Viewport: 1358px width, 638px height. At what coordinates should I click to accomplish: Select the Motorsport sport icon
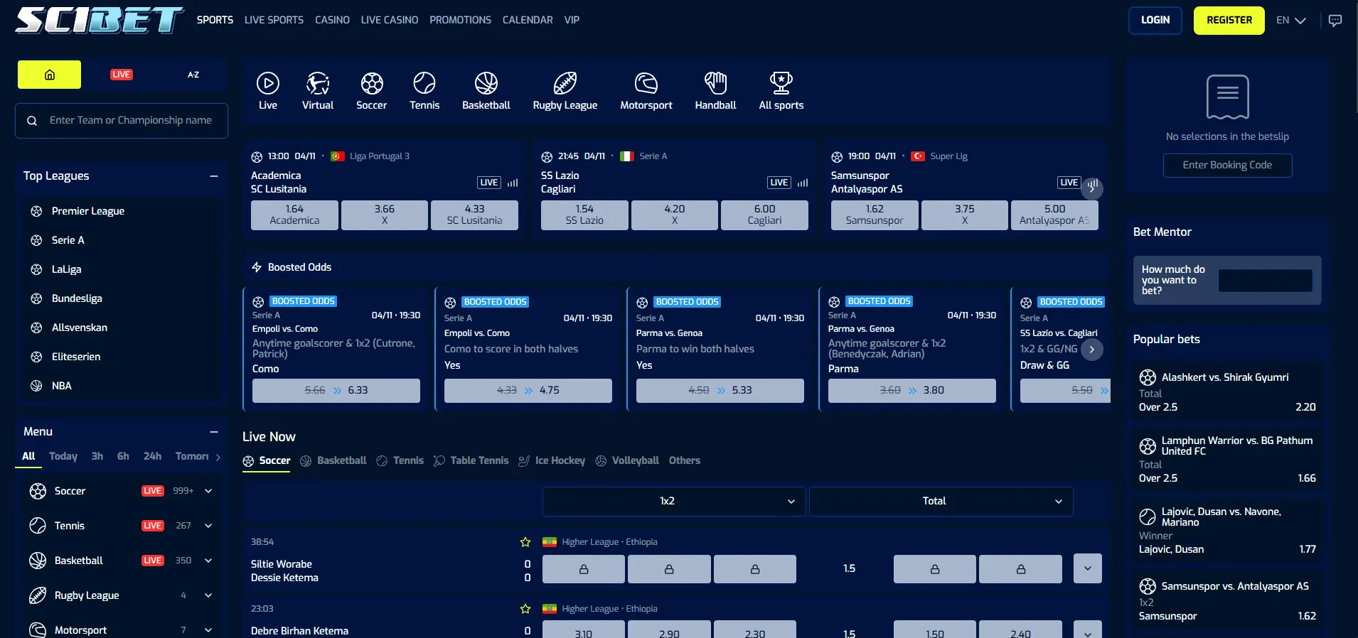(x=646, y=84)
